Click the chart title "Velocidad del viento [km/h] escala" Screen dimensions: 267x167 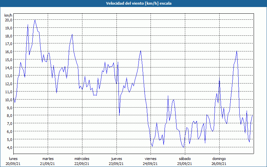coord(139,3)
